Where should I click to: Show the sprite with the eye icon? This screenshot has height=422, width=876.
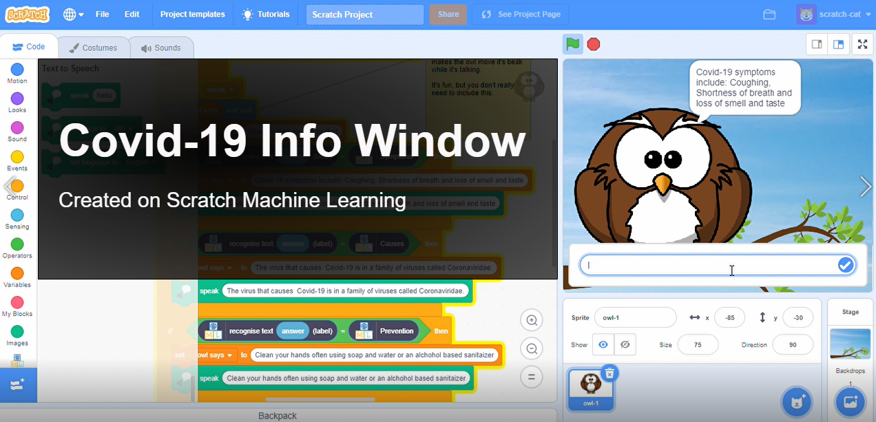(x=603, y=344)
